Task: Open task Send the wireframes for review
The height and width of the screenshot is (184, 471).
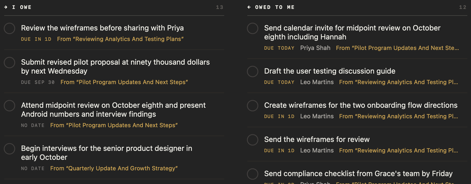Action: pyautogui.click(x=317, y=139)
